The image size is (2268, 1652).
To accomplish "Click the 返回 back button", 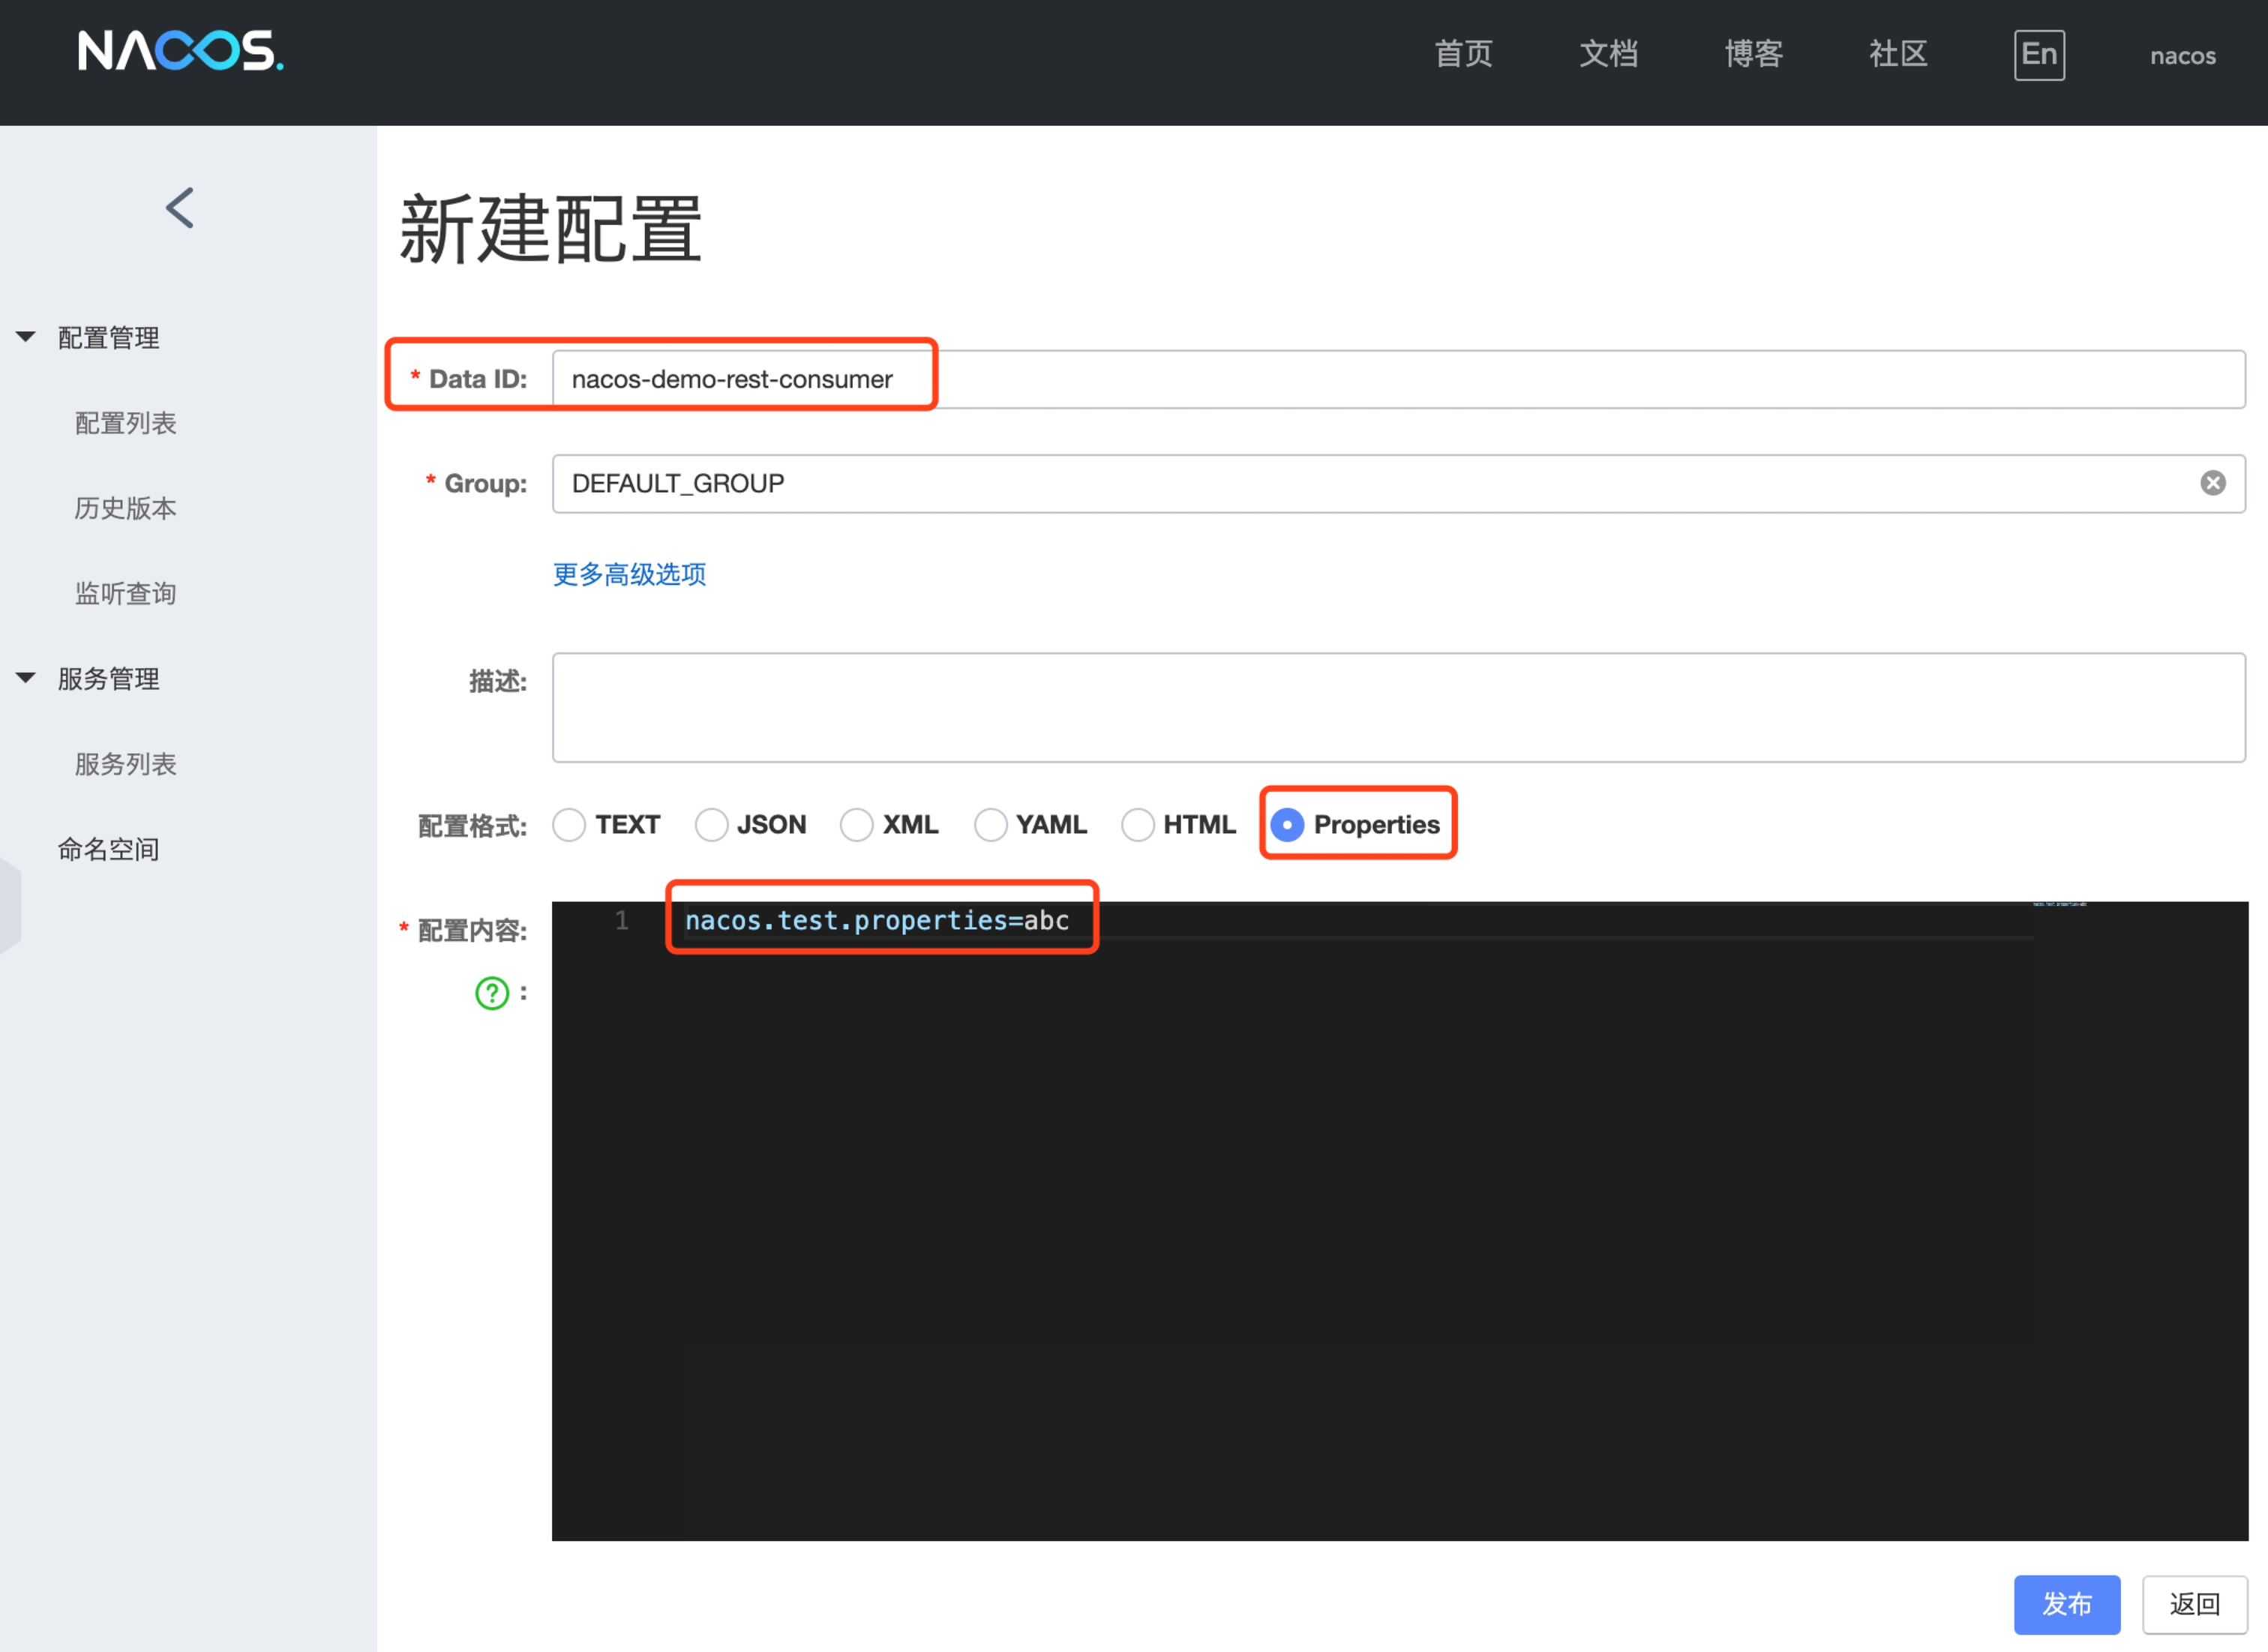I will pyautogui.click(x=2194, y=1603).
